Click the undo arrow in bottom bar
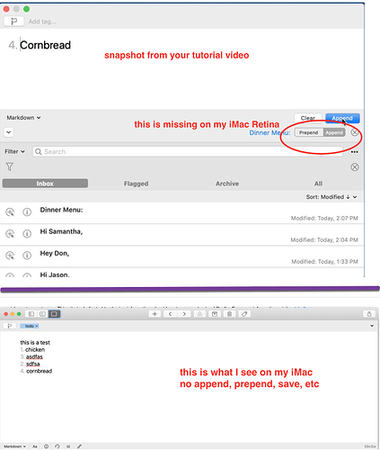 57,446
